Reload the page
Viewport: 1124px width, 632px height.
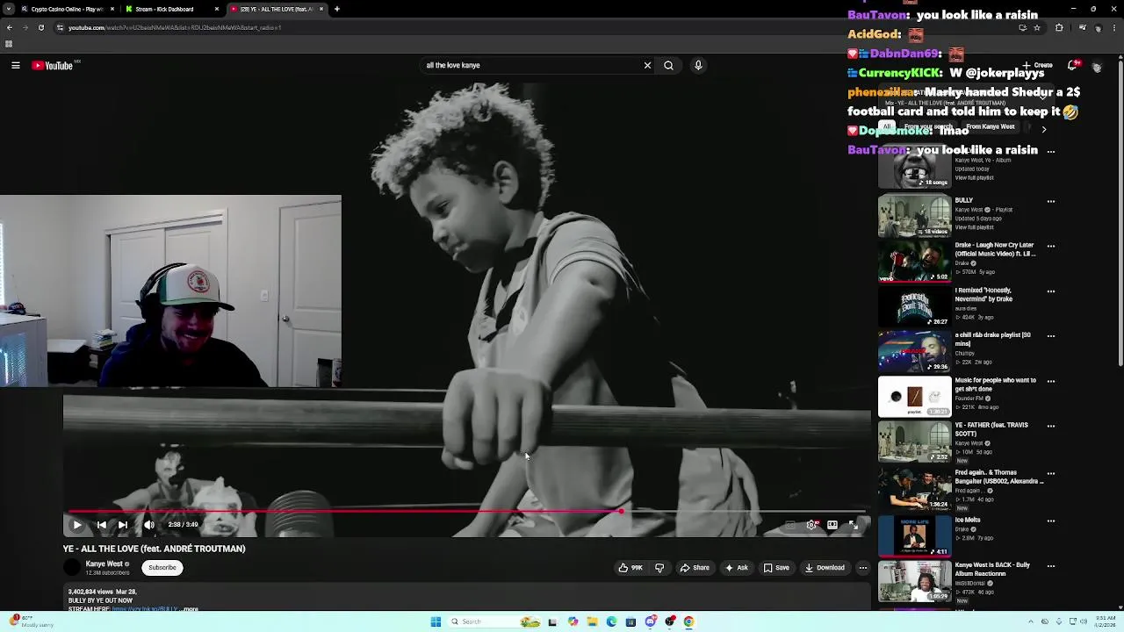[x=40, y=27]
